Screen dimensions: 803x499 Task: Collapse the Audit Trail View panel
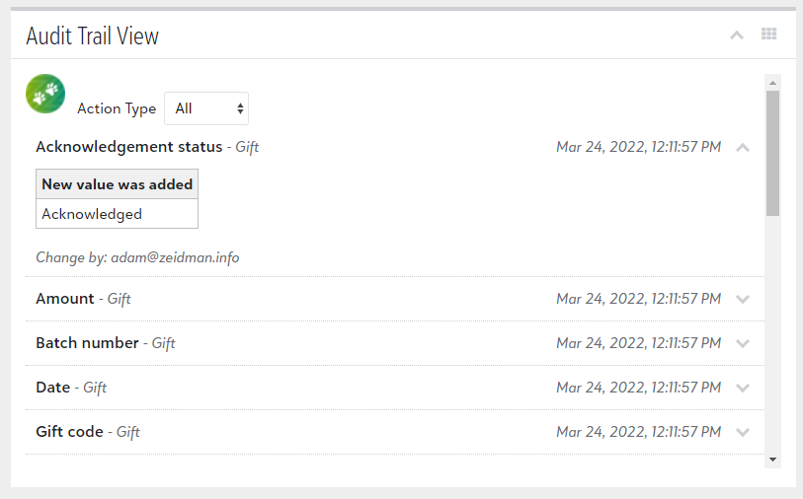(737, 36)
